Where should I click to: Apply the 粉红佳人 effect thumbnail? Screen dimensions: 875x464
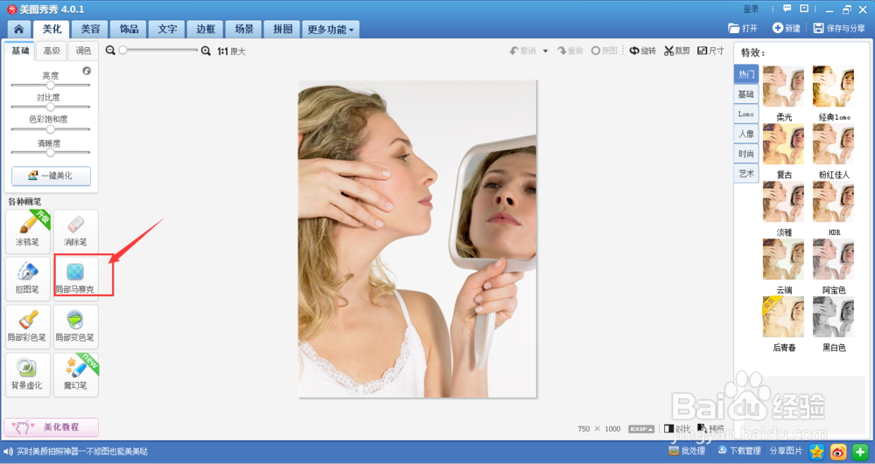pyautogui.click(x=834, y=143)
